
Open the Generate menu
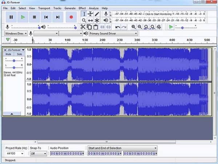[70, 8]
